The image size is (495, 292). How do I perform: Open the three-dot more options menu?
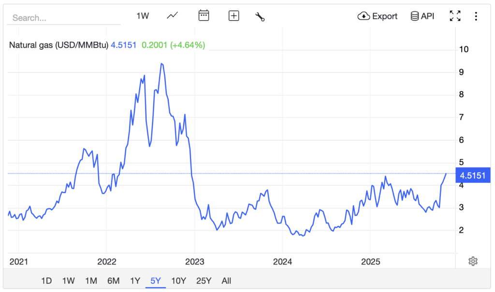point(476,16)
